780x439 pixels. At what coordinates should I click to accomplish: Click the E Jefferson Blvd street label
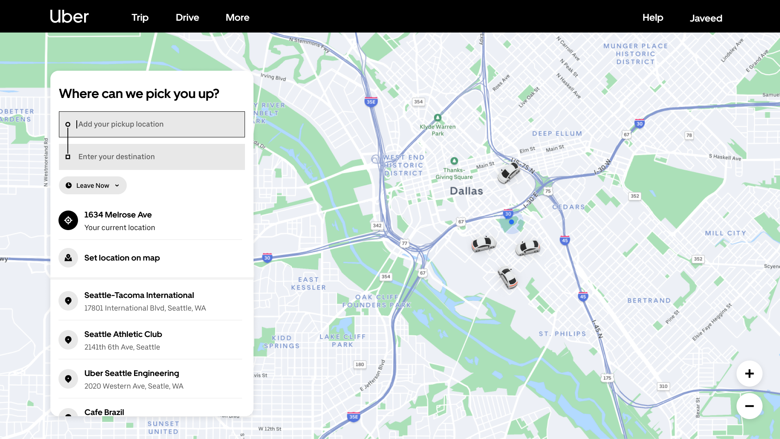pos(372,376)
